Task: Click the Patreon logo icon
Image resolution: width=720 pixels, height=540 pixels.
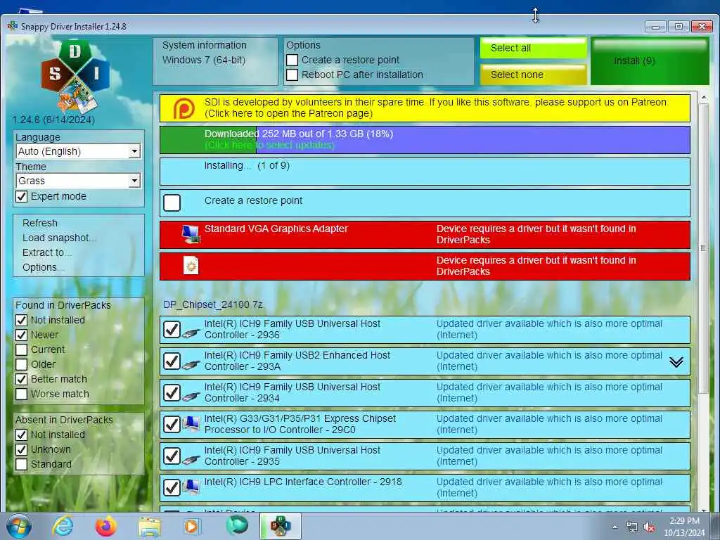Action: [x=184, y=108]
